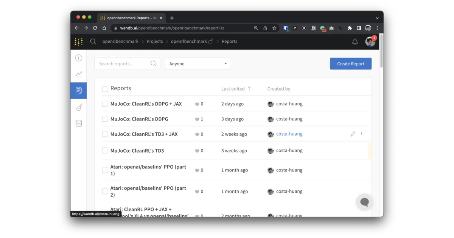Viewport: 454px width, 238px height.
Task: Open the notifications bell
Action: pyautogui.click(x=355, y=42)
